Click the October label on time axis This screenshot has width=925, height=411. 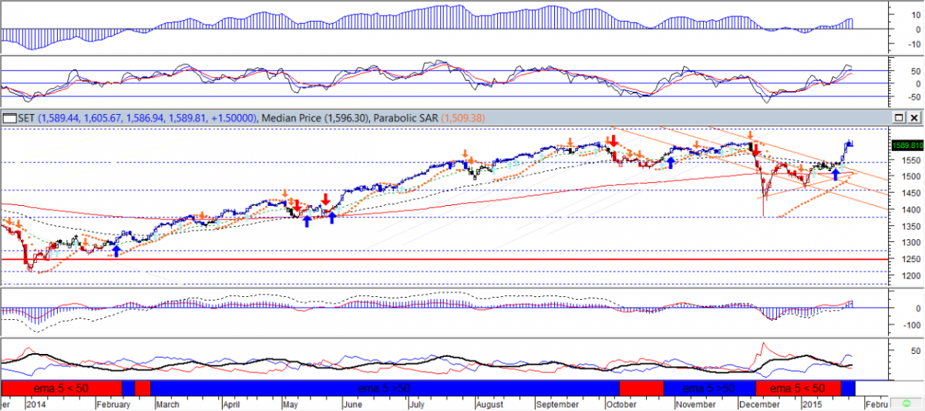[621, 403]
